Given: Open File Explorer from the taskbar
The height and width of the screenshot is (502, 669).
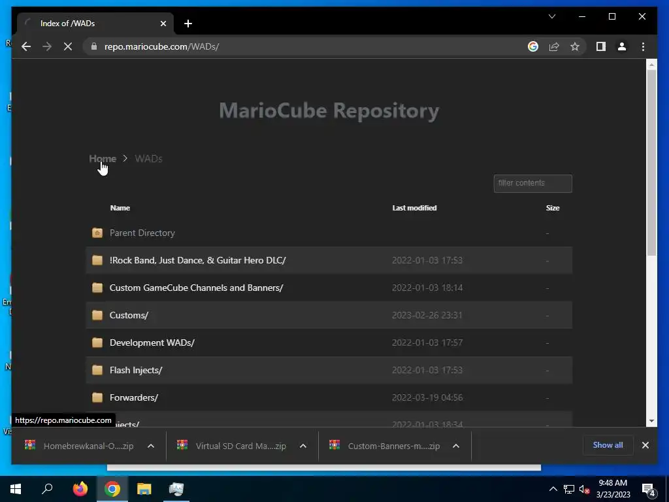Looking at the screenshot, I should [x=144, y=489].
